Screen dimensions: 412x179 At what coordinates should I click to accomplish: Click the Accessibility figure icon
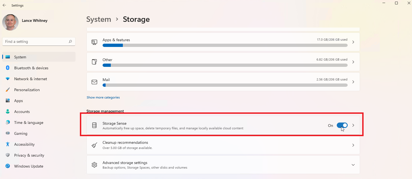tap(8, 144)
